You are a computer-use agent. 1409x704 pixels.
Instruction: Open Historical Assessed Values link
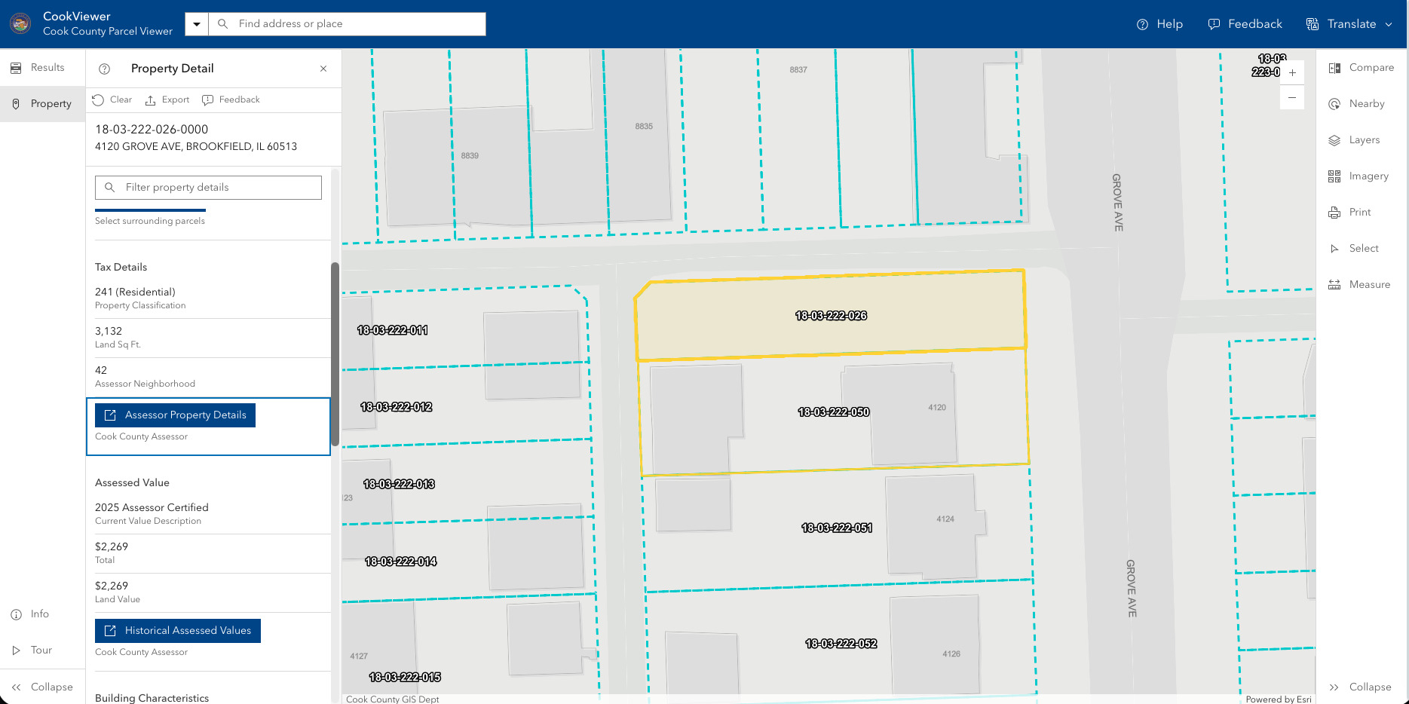point(178,631)
